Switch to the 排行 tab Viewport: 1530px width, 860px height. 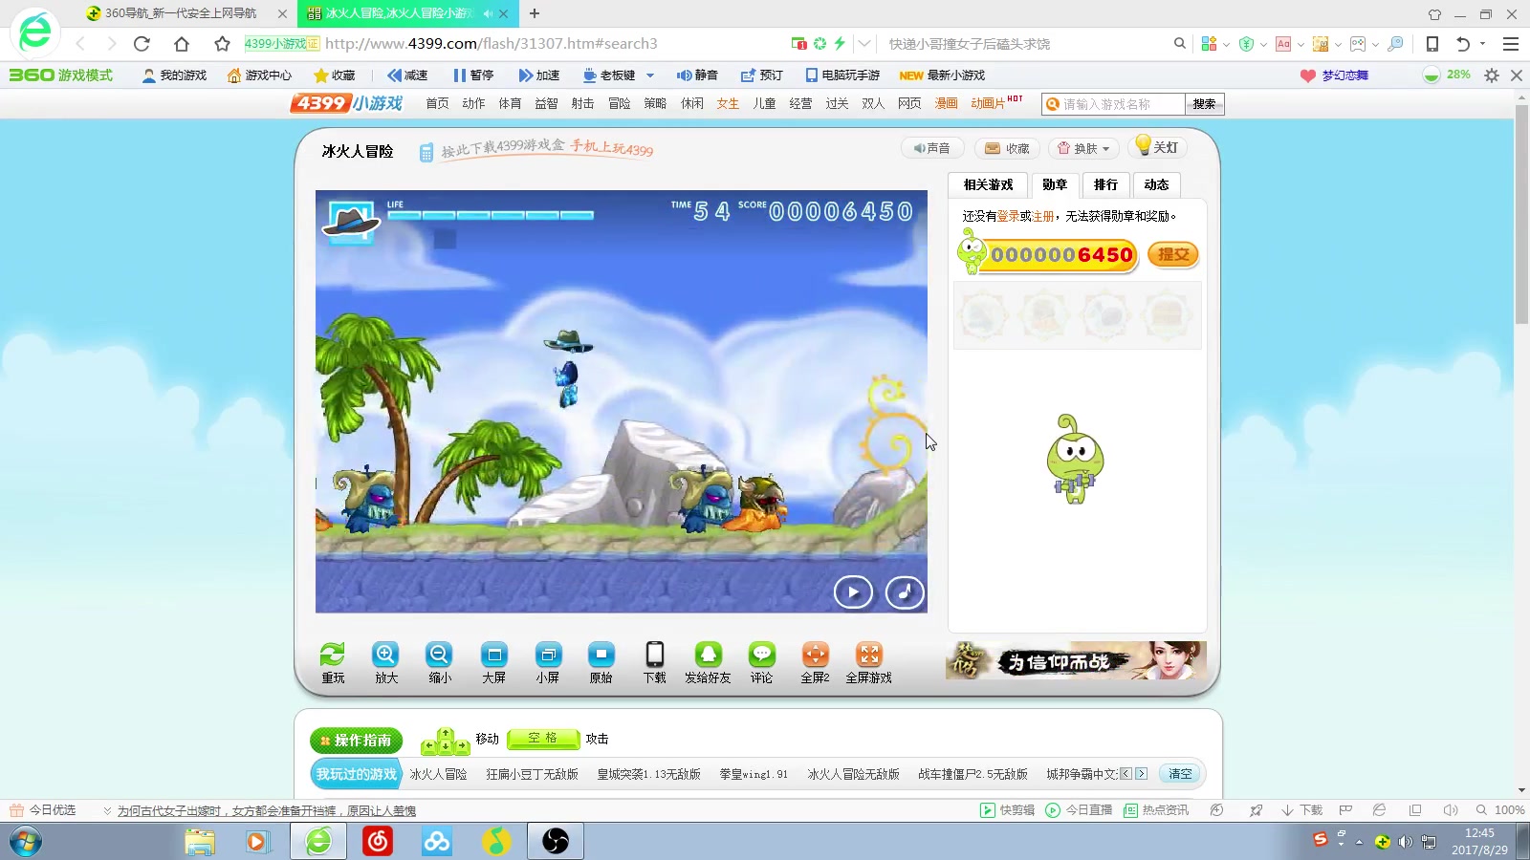click(1105, 184)
